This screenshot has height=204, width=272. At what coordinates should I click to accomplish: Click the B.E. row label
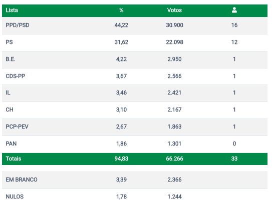click(x=11, y=59)
